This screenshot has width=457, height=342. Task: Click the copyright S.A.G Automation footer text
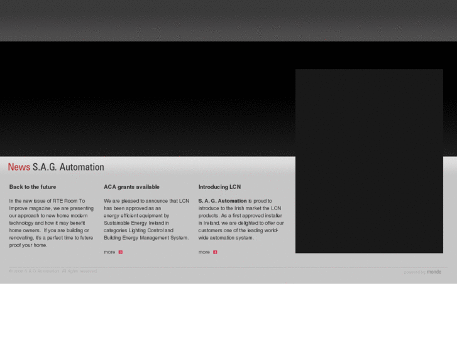point(53,271)
